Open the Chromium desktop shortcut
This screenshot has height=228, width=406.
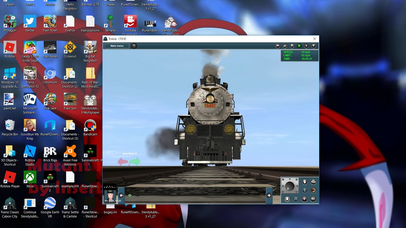tap(50, 76)
